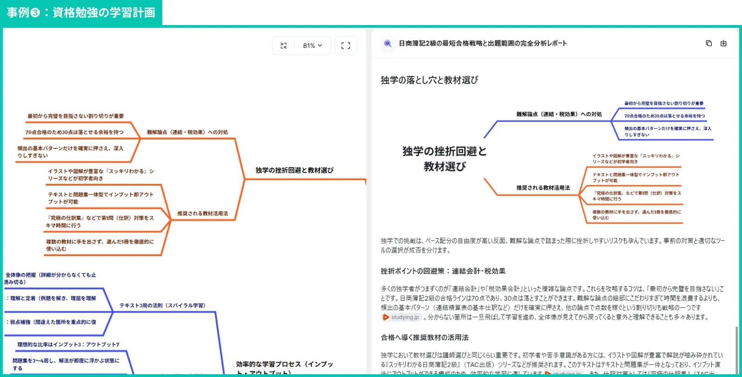Click the 難解論点（連結・税効果）への対処 node on left
The width and height of the screenshot is (742, 377).
187,132
